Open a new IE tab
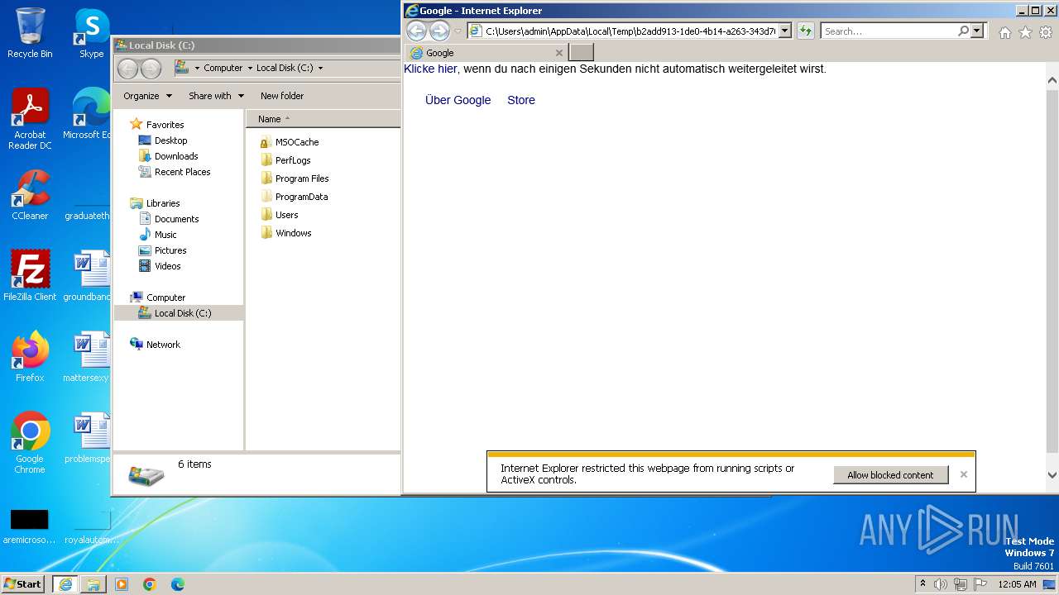Viewport: 1059px width, 595px height. [x=582, y=53]
